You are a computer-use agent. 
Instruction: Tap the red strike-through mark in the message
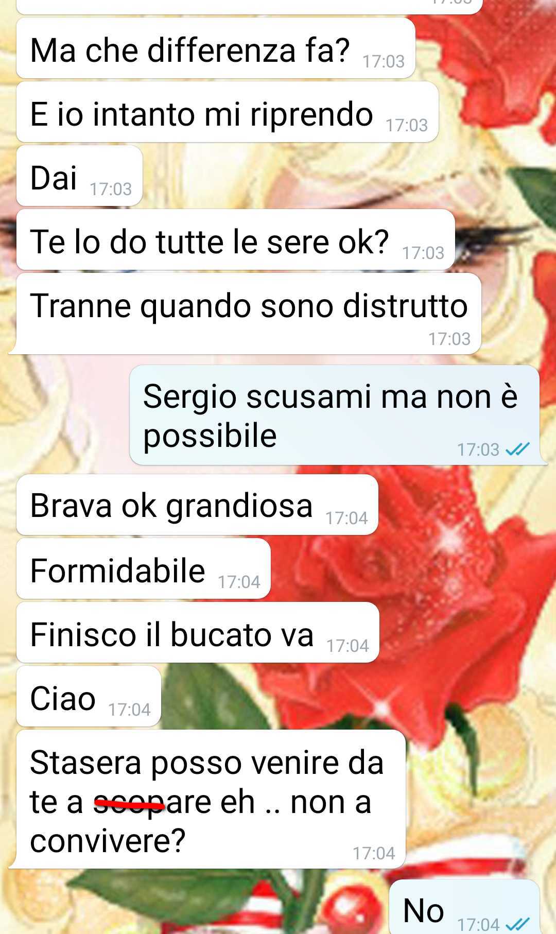pyautogui.click(x=130, y=802)
